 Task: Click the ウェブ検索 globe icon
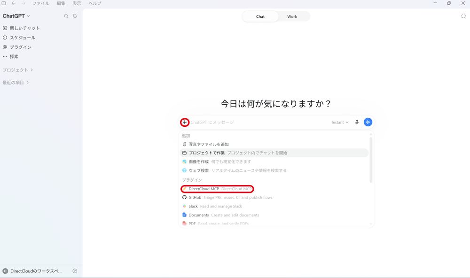point(184,170)
